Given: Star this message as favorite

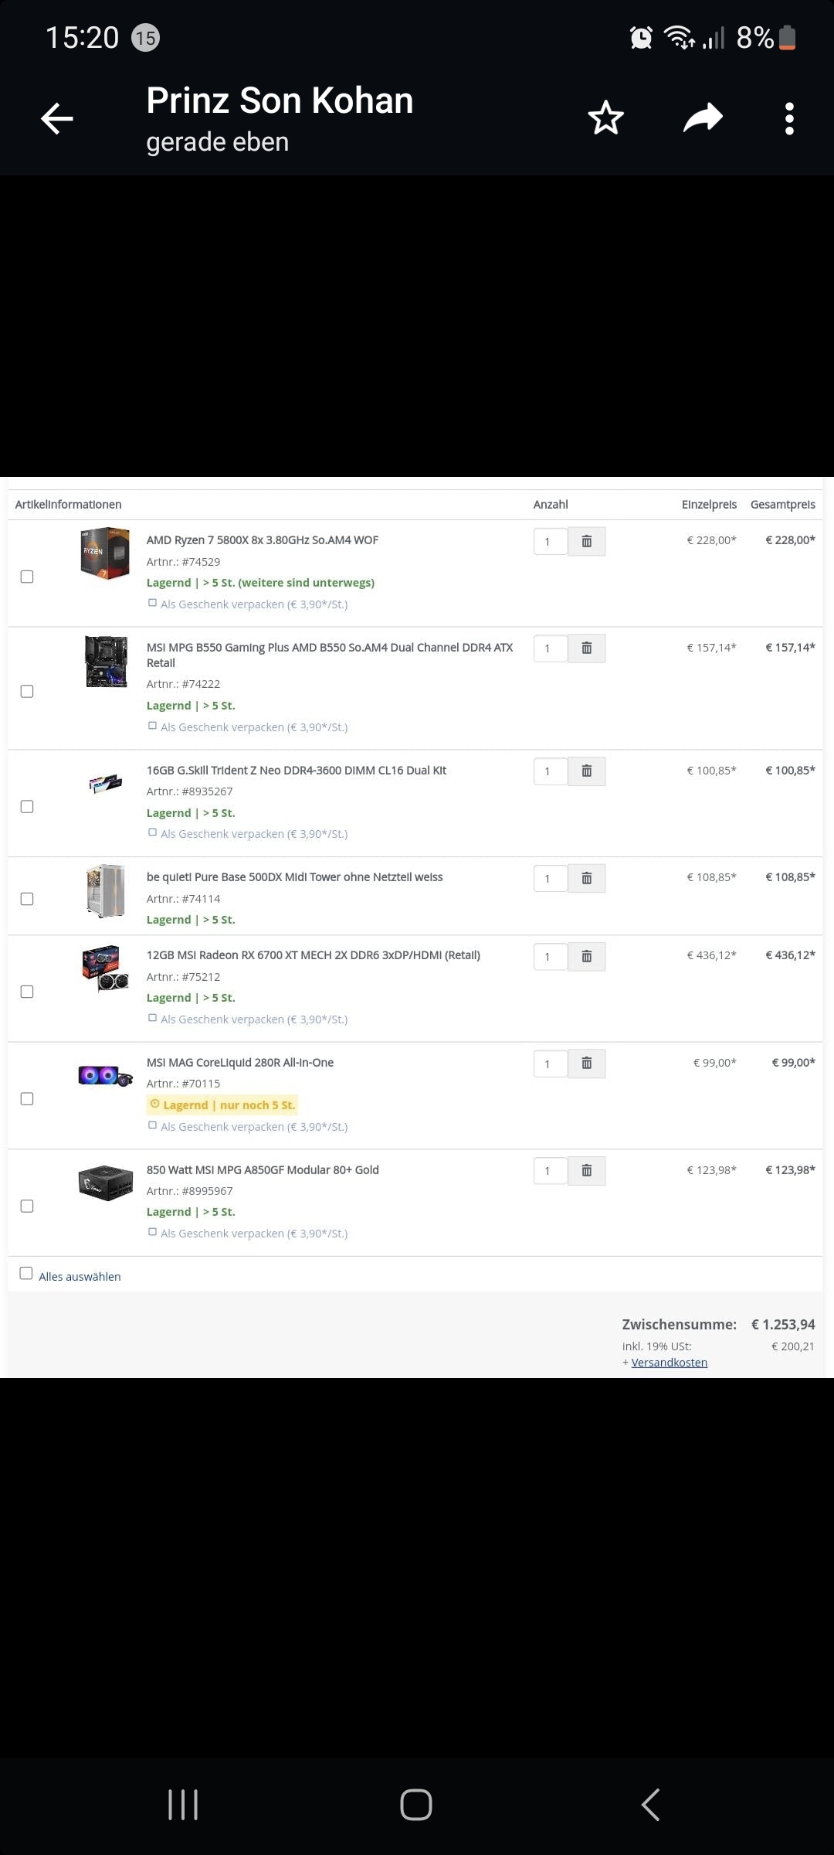Looking at the screenshot, I should [605, 118].
